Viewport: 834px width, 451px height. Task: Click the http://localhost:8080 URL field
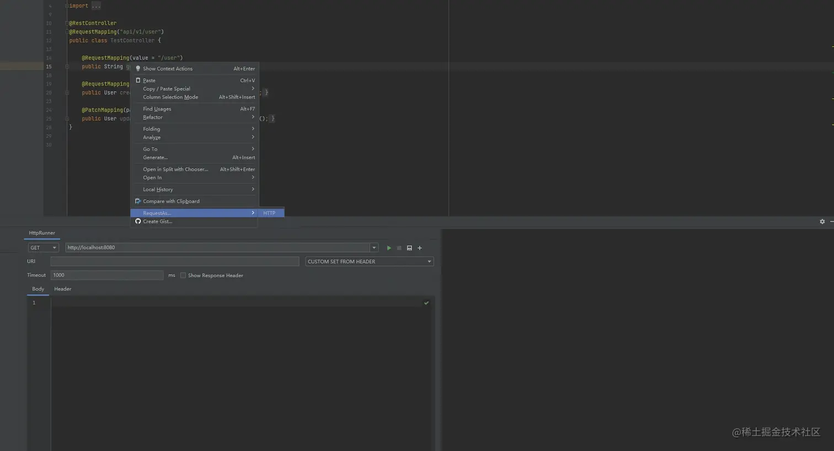click(217, 248)
